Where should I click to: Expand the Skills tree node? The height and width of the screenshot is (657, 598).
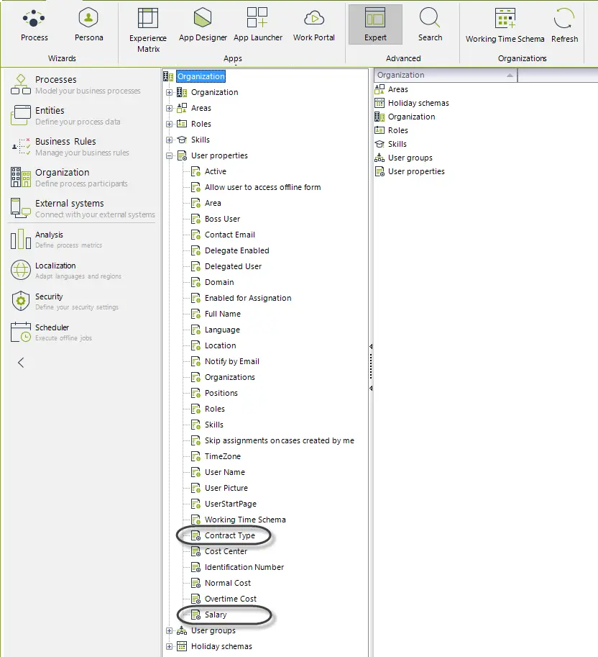pos(169,140)
